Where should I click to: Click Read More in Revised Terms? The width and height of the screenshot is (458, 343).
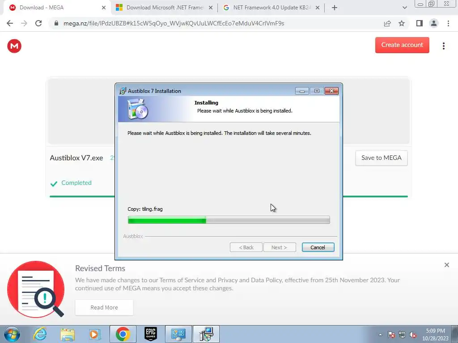[x=104, y=307]
